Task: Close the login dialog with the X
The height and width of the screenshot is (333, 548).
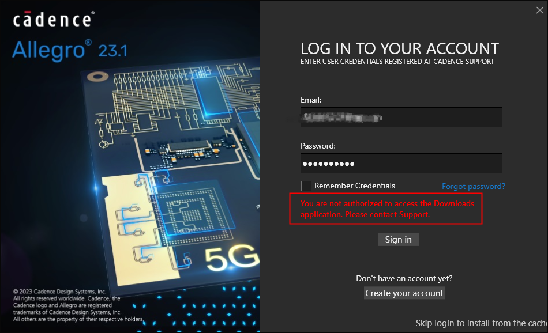Action: pyautogui.click(x=539, y=10)
